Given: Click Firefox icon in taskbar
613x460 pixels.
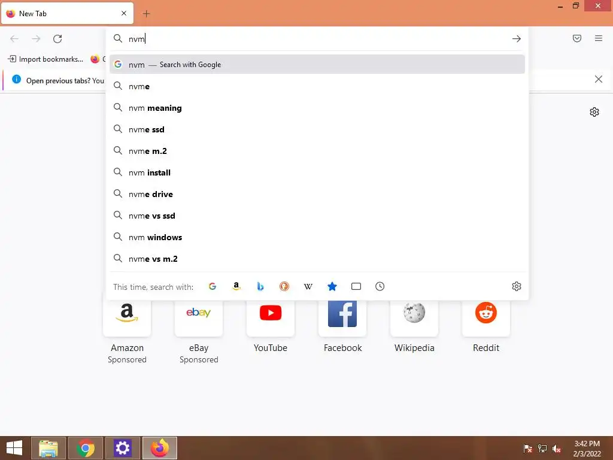Looking at the screenshot, I should point(160,448).
